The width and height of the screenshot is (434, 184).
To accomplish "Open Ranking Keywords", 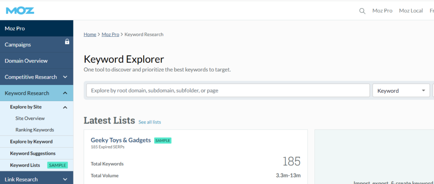I will tap(35, 130).
